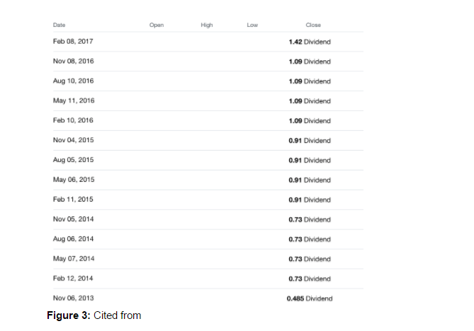Select the May 06, 2015 date
This screenshot has width=474, height=331.
click(74, 180)
